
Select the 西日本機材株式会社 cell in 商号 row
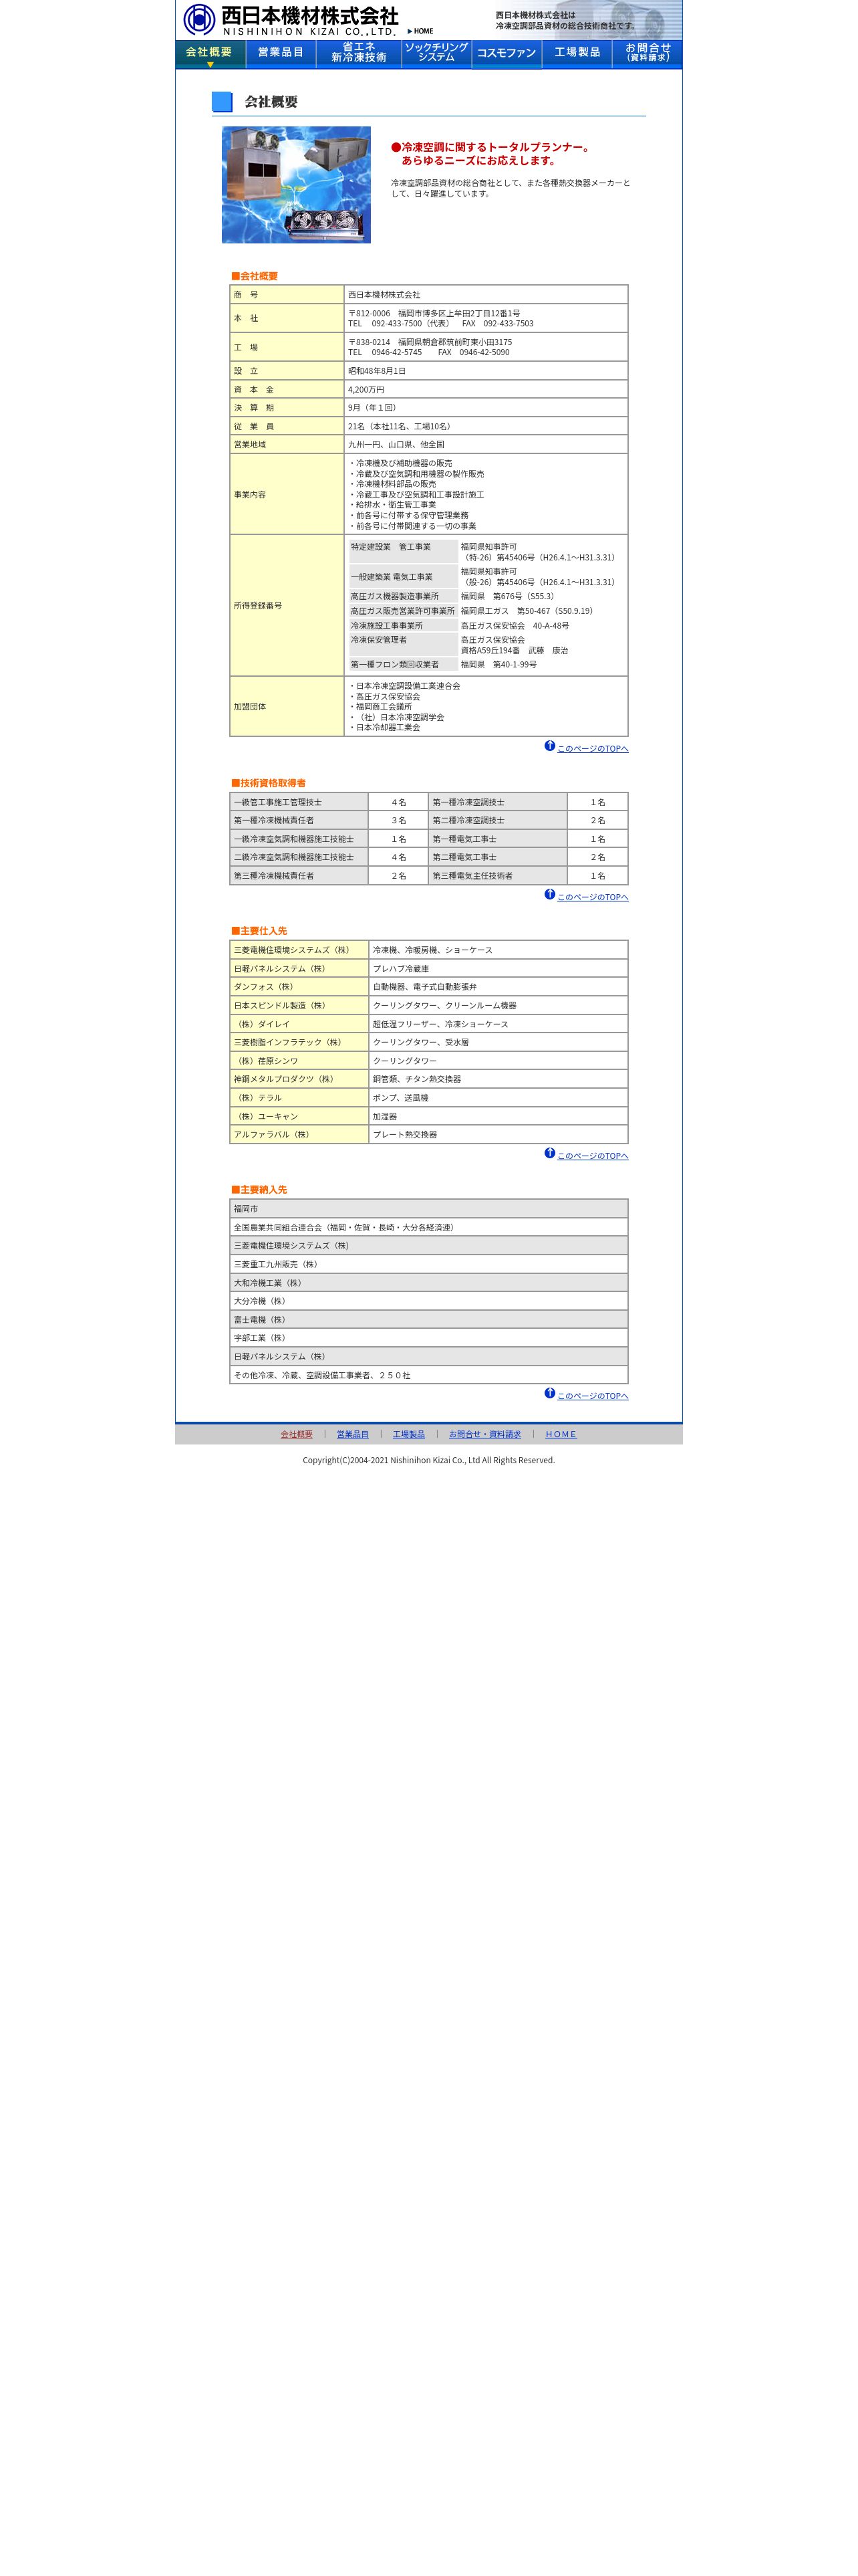click(x=485, y=295)
